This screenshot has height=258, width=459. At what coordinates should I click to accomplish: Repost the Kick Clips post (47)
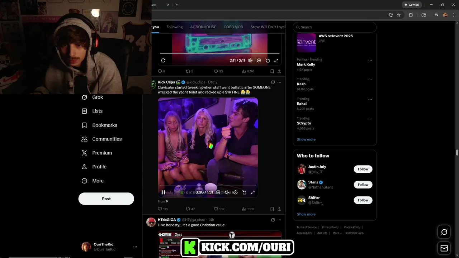190,209
